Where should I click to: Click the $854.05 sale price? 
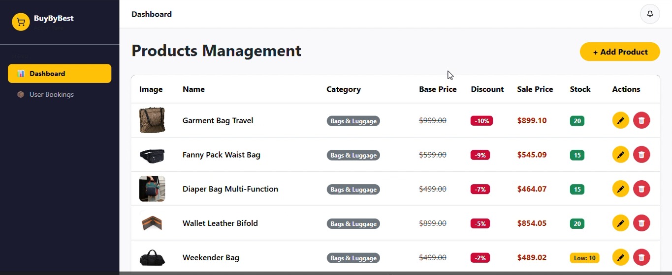click(532, 223)
